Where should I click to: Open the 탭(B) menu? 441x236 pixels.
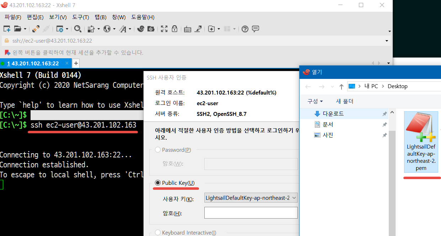coord(101,17)
